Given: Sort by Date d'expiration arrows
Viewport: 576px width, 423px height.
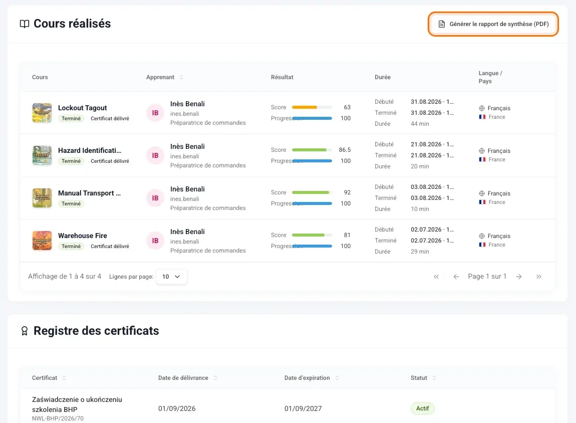Looking at the screenshot, I should point(337,378).
